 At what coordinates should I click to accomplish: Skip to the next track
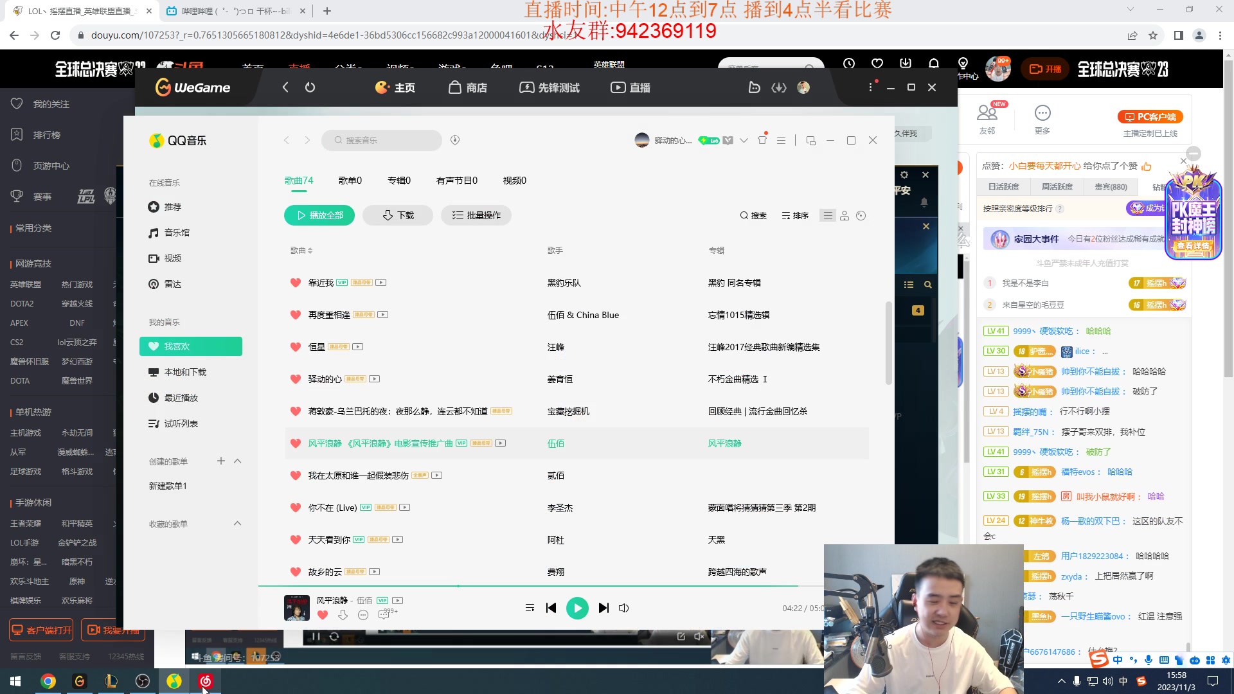(604, 608)
